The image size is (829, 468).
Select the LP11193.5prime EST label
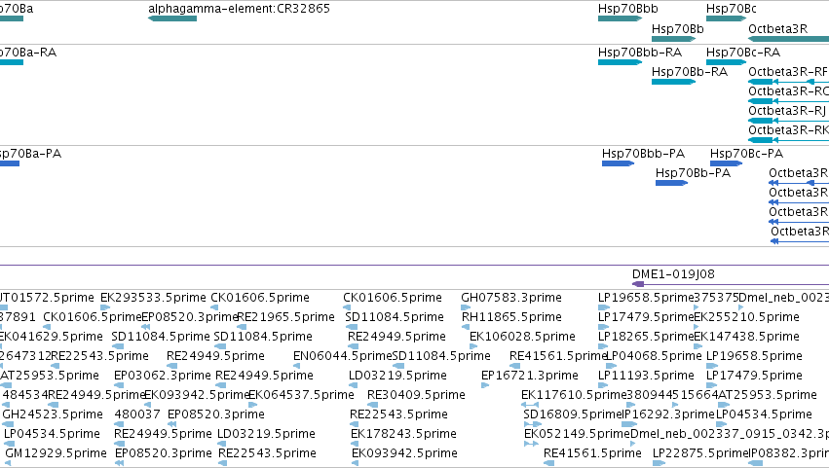(646, 376)
